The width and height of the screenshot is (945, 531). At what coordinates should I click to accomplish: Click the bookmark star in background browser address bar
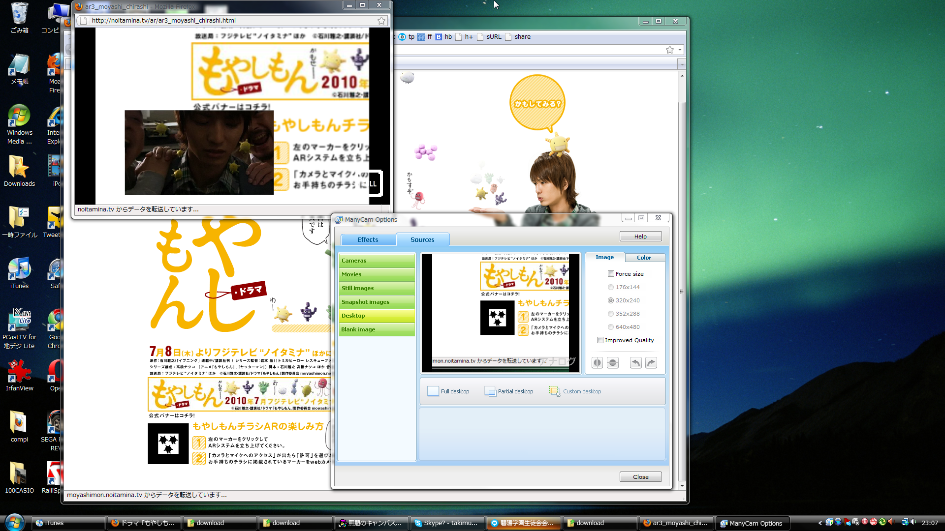click(x=670, y=50)
